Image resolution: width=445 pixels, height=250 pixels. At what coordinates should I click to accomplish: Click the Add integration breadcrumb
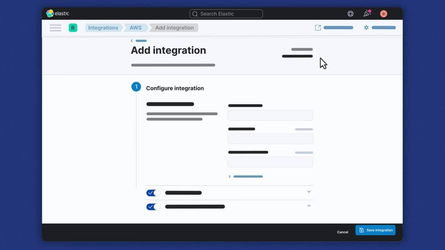pos(175,28)
